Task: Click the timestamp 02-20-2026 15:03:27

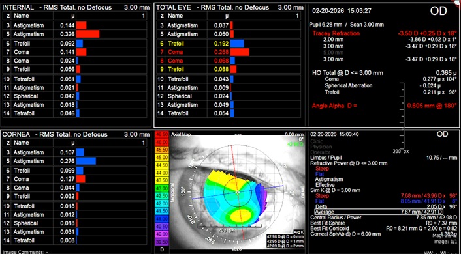Action: [342, 11]
